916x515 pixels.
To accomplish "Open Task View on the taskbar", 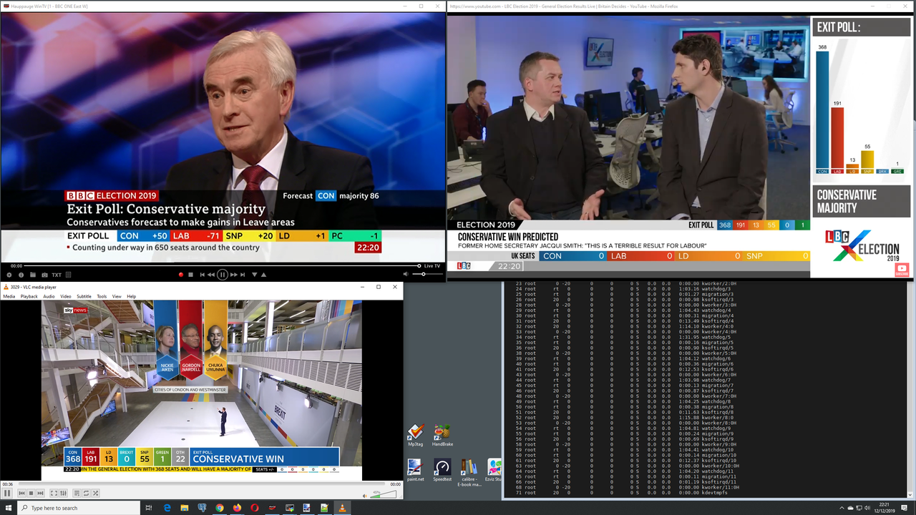I will point(149,508).
